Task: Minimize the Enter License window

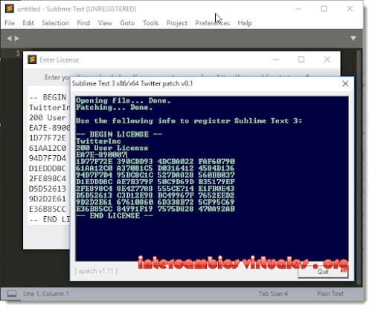Action: [276, 59]
